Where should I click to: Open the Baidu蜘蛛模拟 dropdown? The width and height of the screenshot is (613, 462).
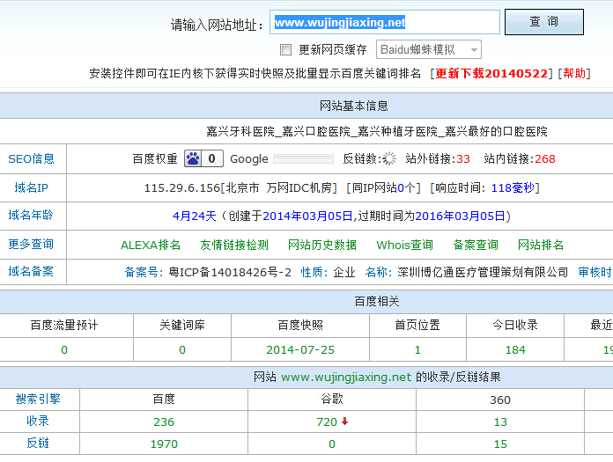click(428, 49)
